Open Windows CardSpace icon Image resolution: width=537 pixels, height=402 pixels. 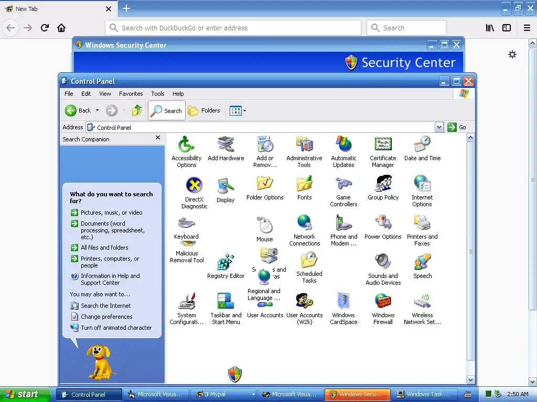(x=343, y=309)
